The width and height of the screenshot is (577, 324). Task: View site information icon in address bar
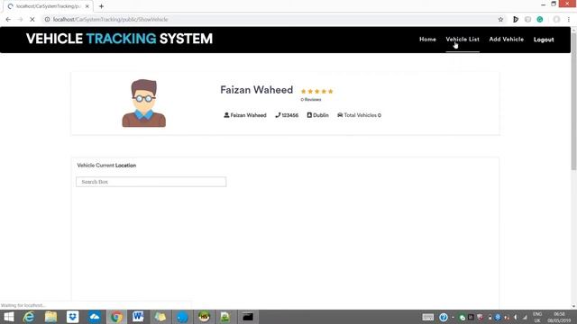pyautogui.click(x=47, y=20)
